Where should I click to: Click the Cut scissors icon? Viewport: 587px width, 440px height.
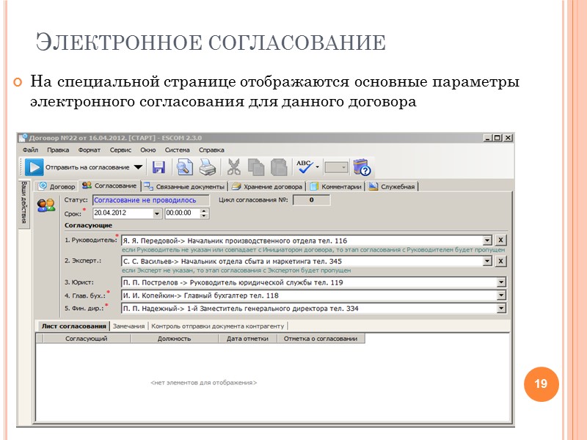pos(234,167)
